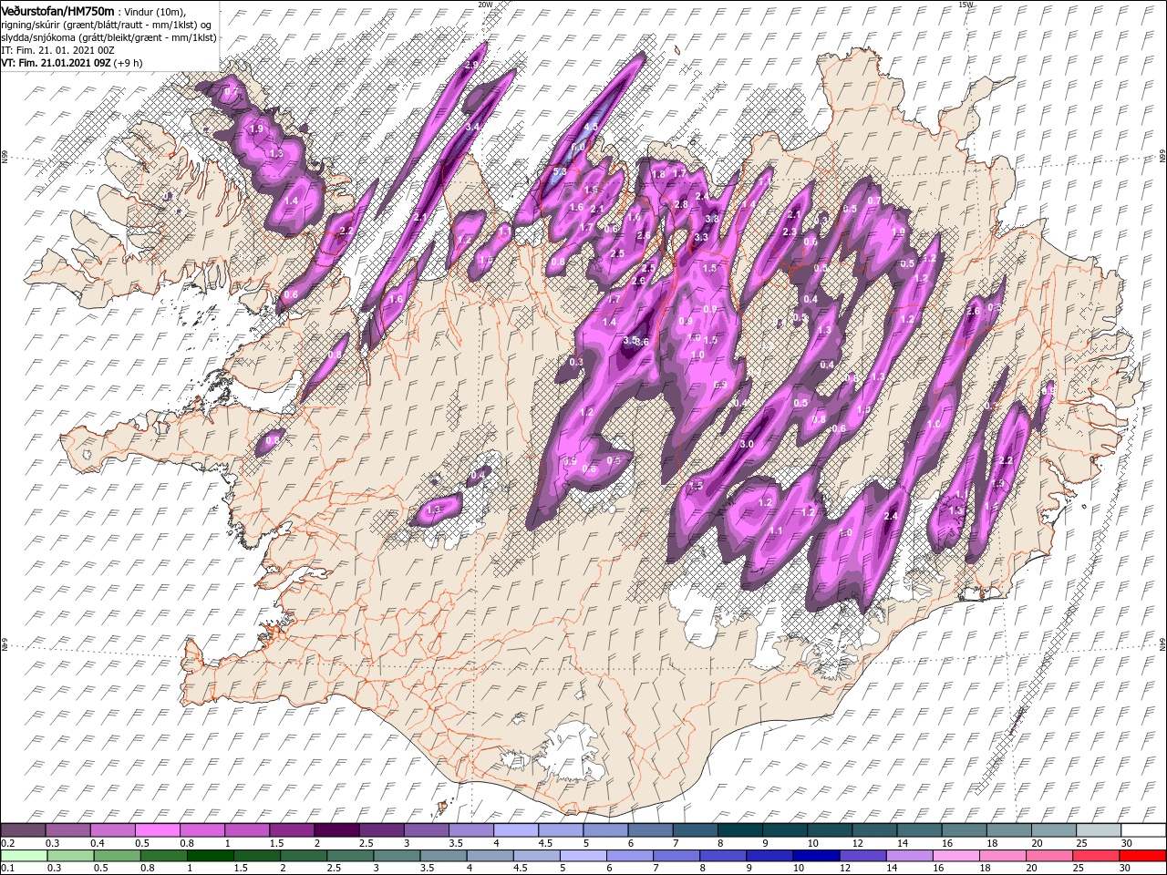Viewport: 1167px width, 875px height.
Task: Pick the bright pink 0.5 snow legend swatch
Action: click(x=158, y=830)
